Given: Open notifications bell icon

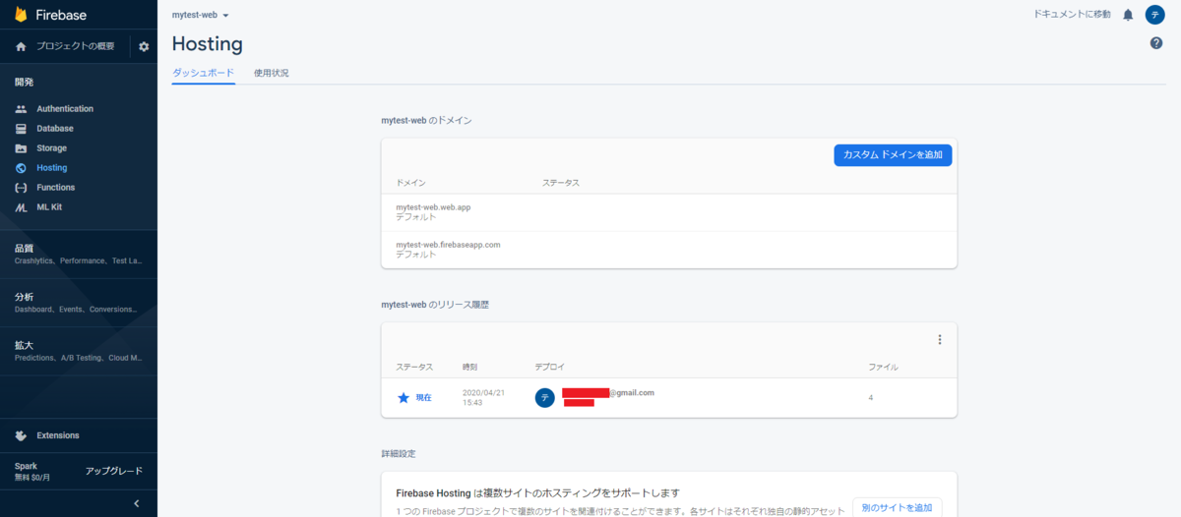Looking at the screenshot, I should (x=1128, y=15).
